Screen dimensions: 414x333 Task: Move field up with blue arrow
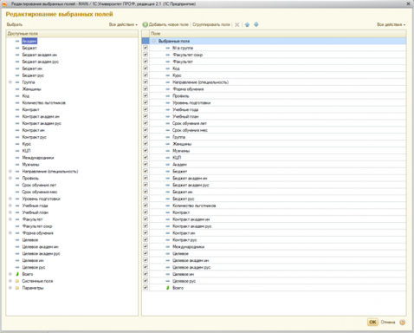click(x=247, y=24)
